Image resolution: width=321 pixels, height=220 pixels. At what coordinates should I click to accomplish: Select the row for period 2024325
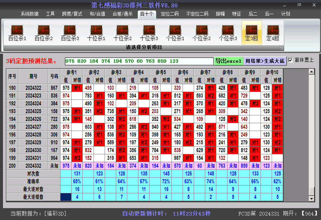coord(144,111)
